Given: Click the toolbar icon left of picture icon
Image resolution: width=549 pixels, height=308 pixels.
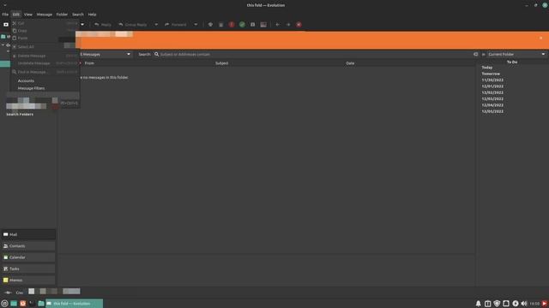Looking at the screenshot, I should (252, 25).
